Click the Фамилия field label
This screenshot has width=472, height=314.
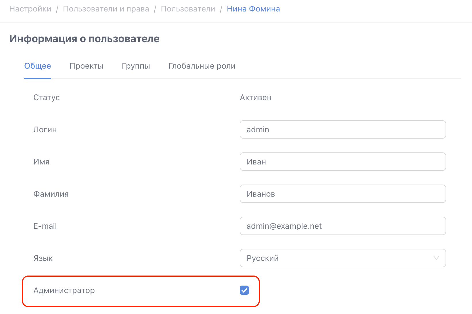(51, 194)
